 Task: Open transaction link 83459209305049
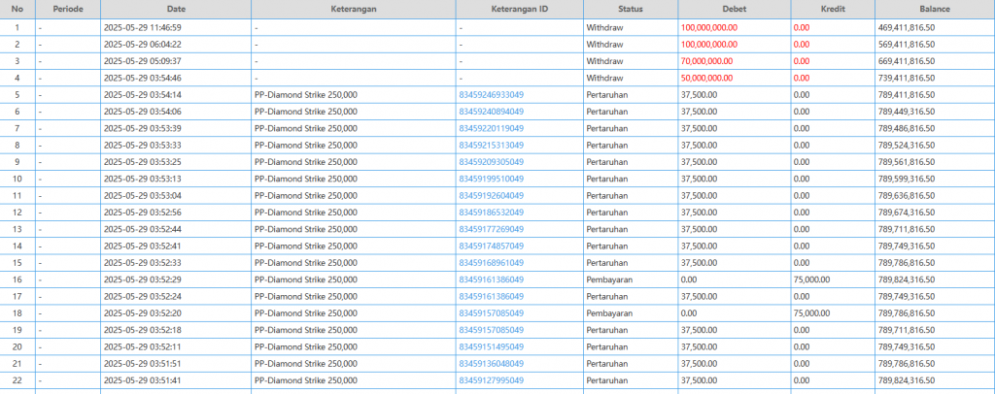(491, 162)
